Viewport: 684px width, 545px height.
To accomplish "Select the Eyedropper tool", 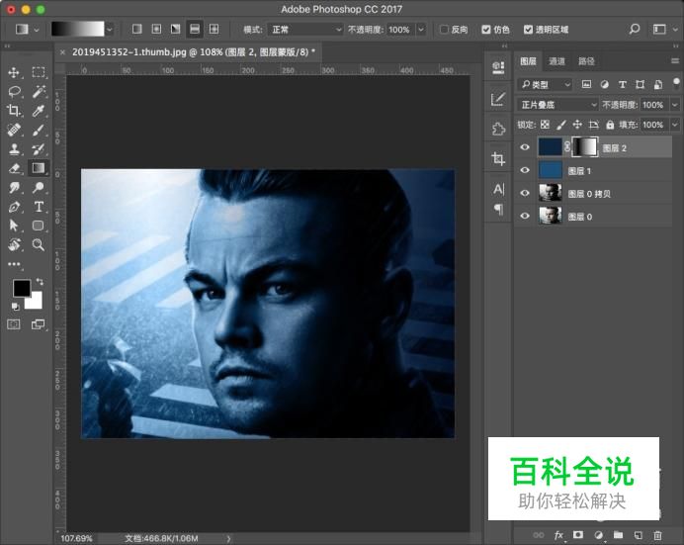I will pos(39,111).
